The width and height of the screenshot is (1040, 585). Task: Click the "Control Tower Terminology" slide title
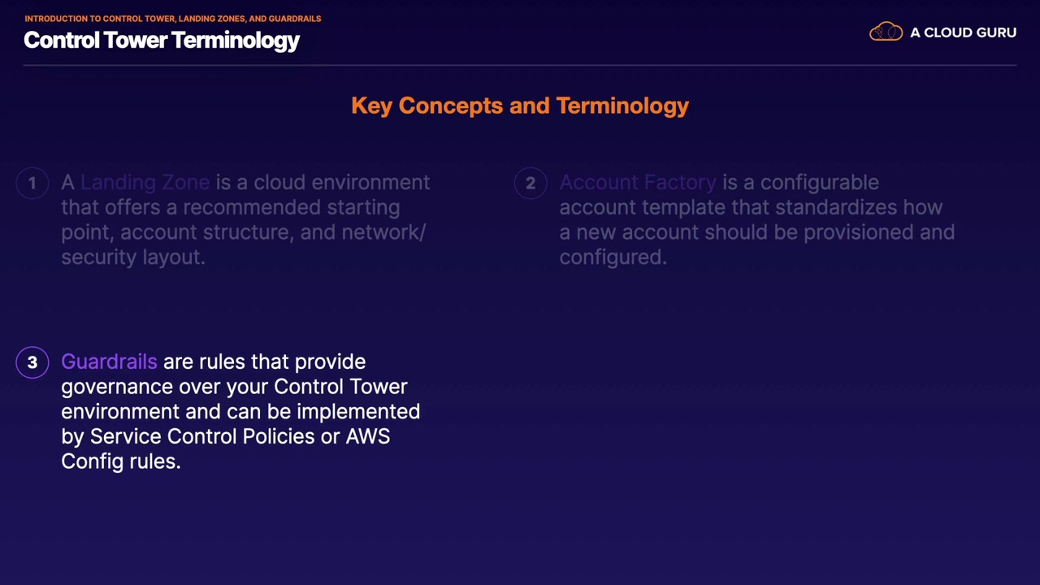(162, 41)
